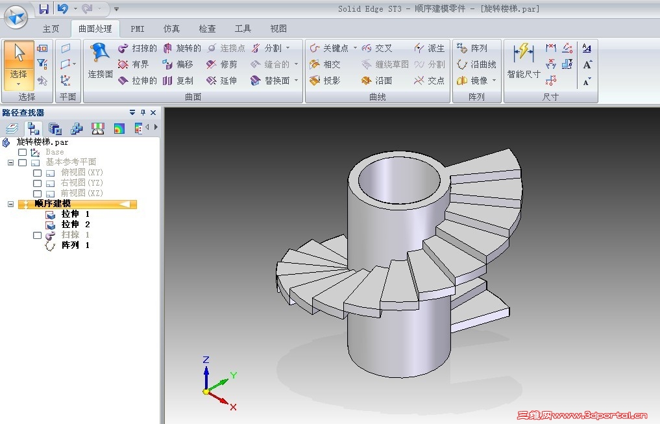Select the 偏移 offset surface tool
This screenshot has width=660, height=424.
coord(178,64)
